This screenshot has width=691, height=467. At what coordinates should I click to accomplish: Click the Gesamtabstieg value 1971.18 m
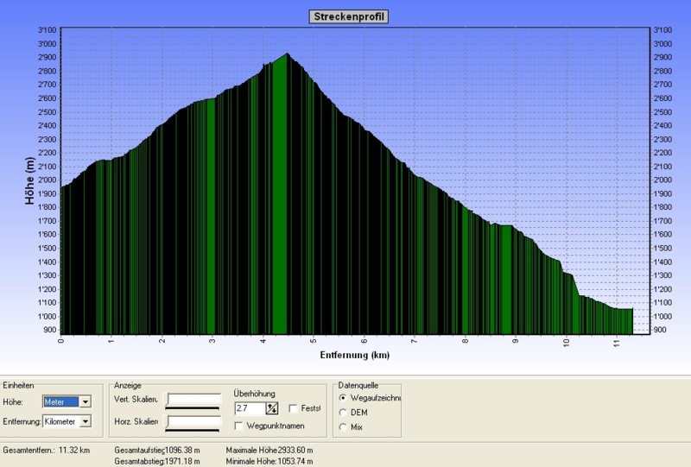(x=178, y=462)
